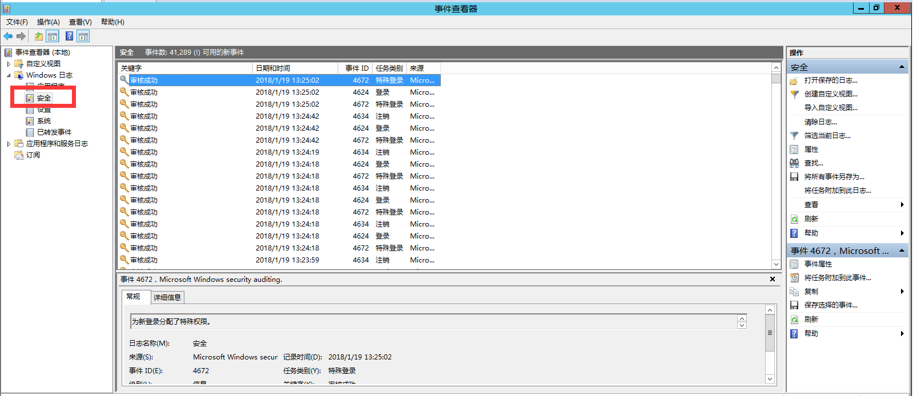913x396 pixels.
Task: Click the 将任务附加到此事件 icon
Action: tap(794, 278)
